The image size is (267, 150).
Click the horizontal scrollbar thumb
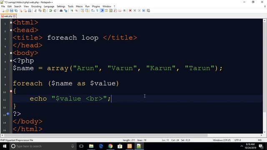click(106, 135)
